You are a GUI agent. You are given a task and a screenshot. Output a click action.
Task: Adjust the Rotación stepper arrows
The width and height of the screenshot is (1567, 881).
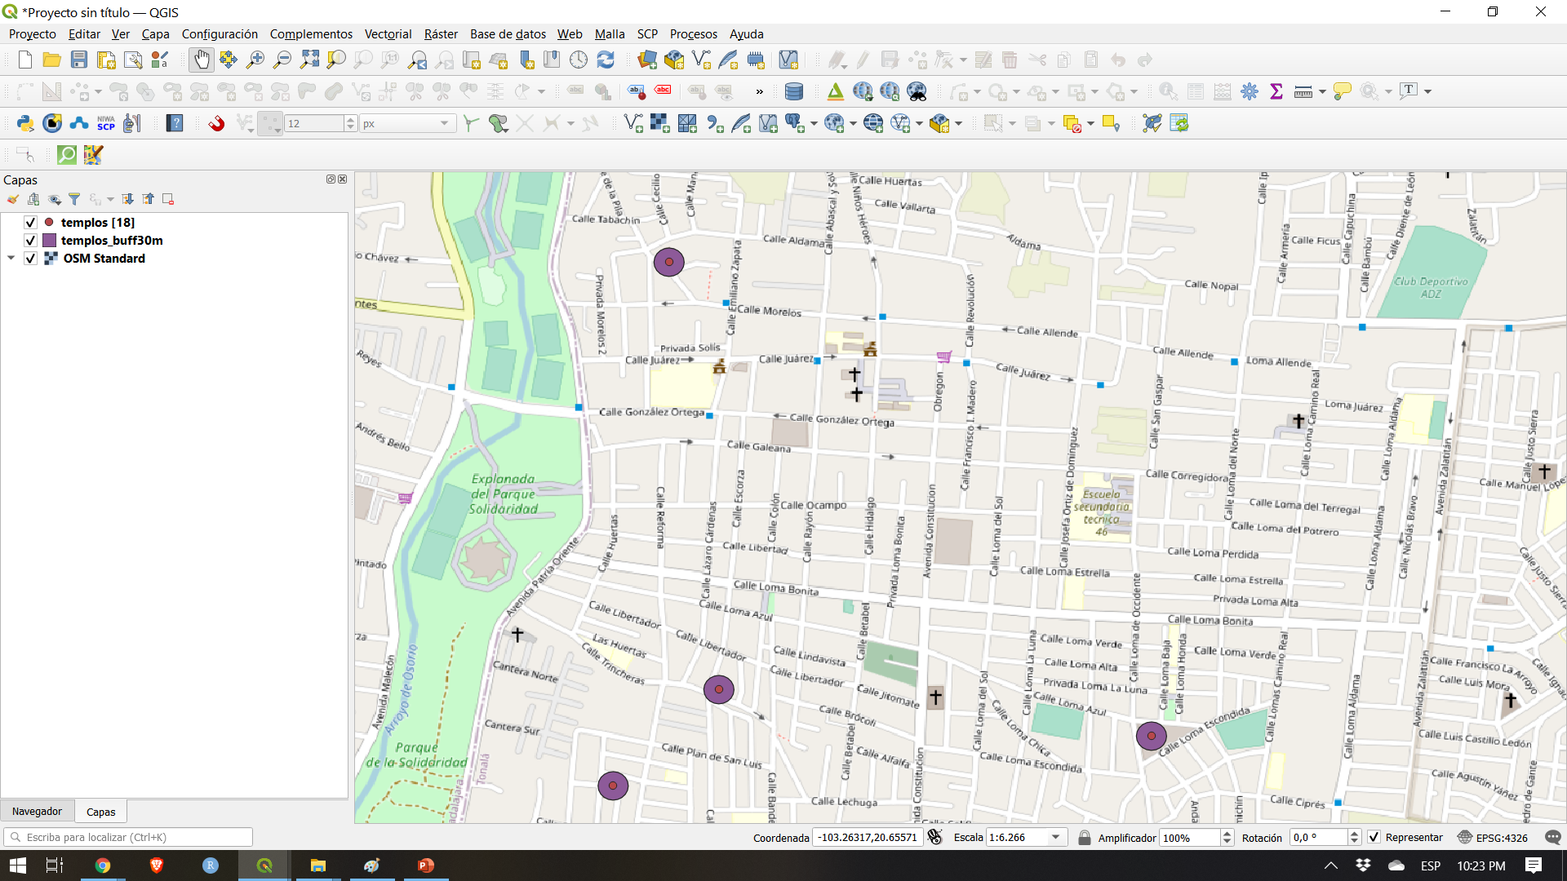(x=1354, y=838)
